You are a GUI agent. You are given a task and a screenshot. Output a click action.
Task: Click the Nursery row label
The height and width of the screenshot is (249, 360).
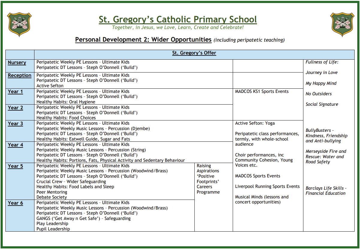tap(17, 63)
